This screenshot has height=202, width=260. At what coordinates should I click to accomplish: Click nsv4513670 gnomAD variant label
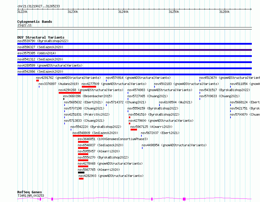tap(230, 78)
